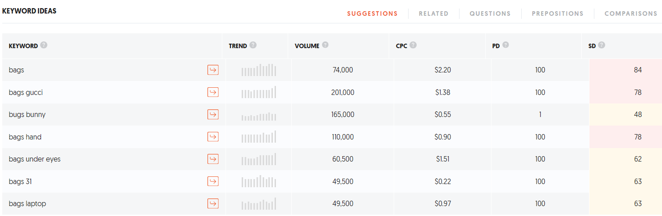
Task: Show help tooltip for VOLUME column
Action: [x=325, y=45]
